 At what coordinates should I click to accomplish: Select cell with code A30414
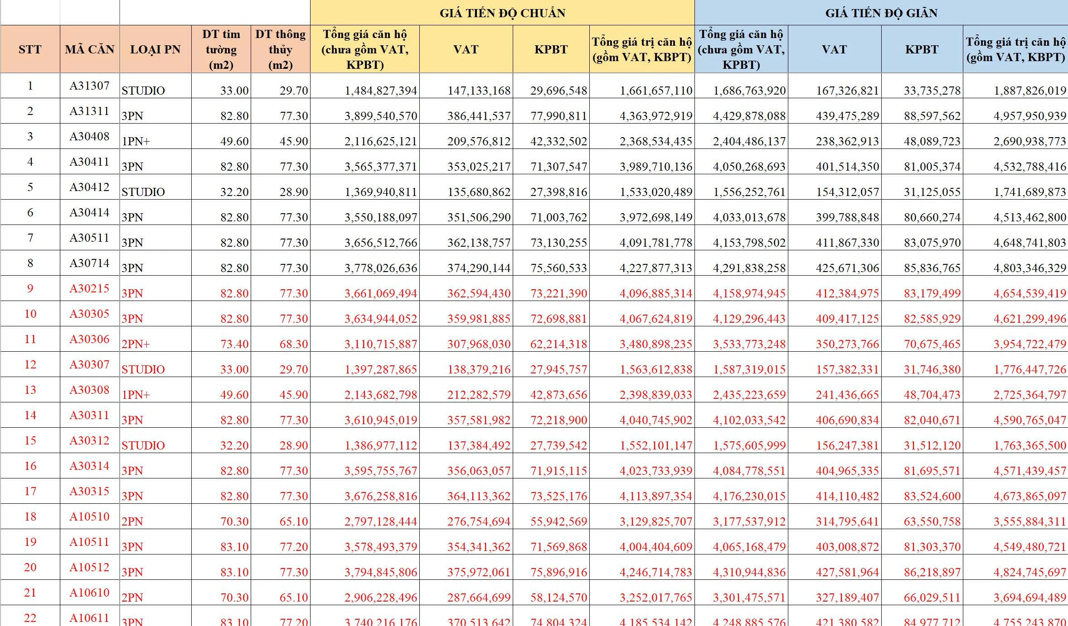(90, 212)
